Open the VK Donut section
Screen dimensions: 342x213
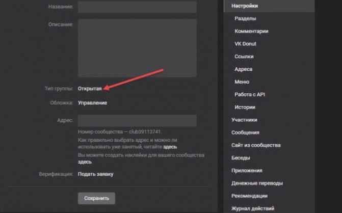245,44
